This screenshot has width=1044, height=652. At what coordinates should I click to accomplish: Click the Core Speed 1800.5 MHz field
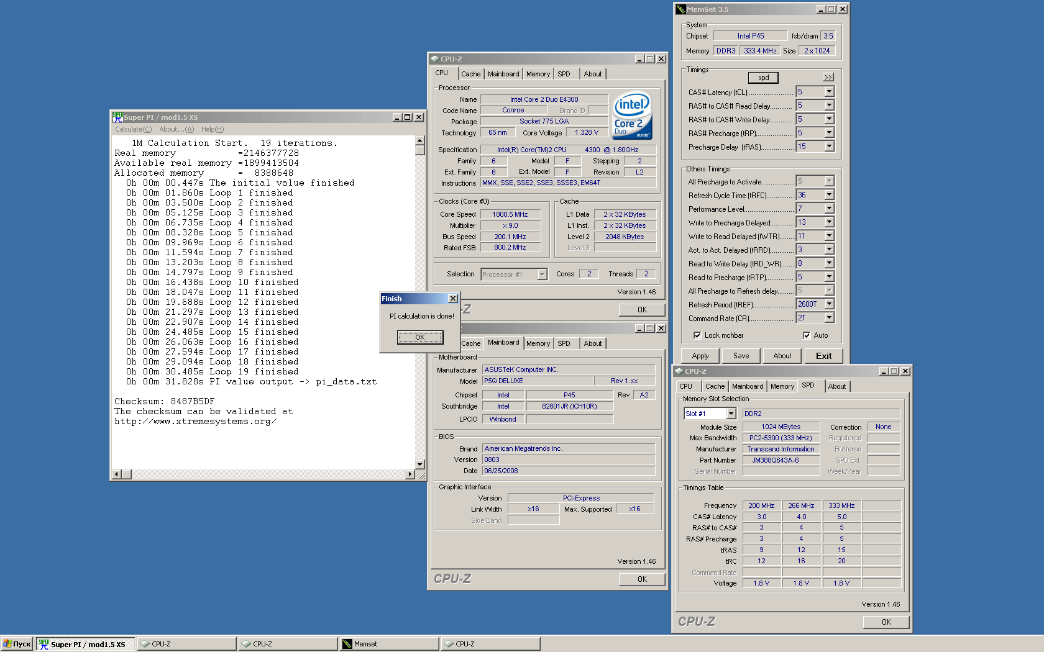(x=510, y=214)
